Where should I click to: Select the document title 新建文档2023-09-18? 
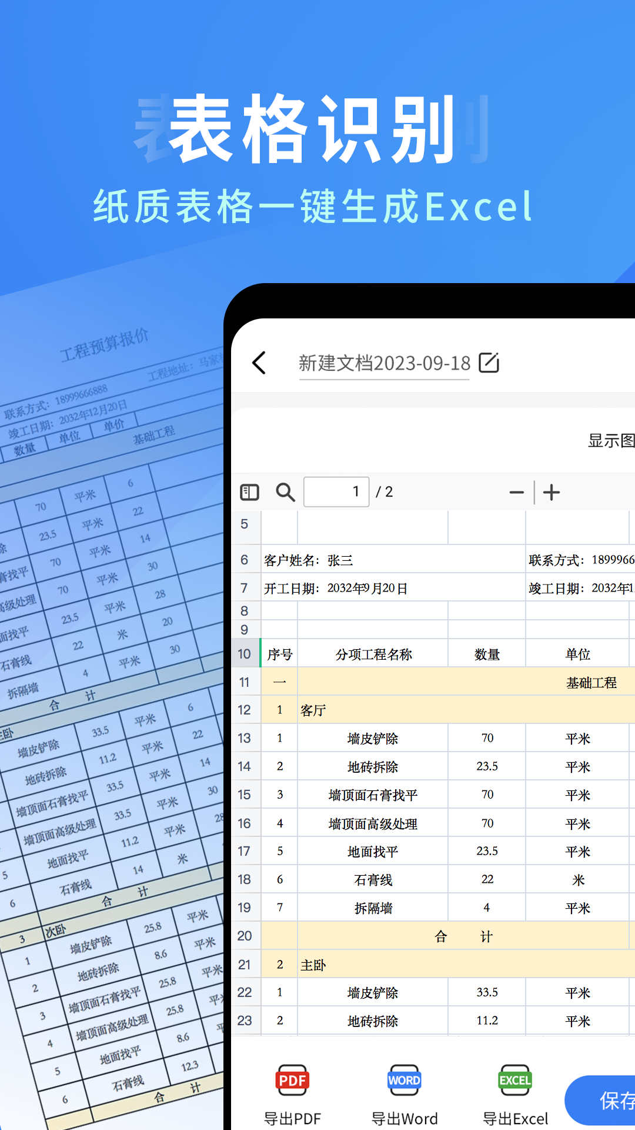[384, 363]
